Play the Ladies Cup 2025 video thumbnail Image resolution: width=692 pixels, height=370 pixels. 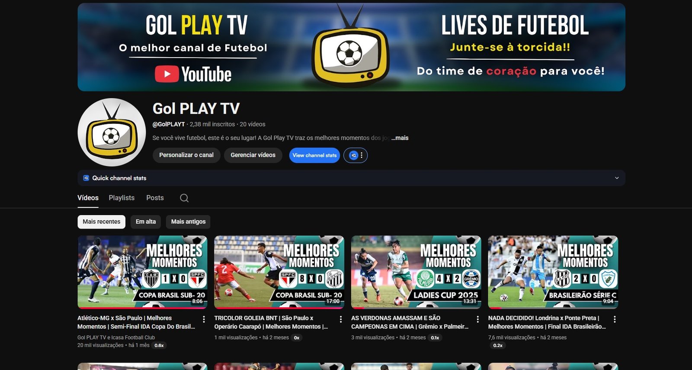pyautogui.click(x=416, y=272)
